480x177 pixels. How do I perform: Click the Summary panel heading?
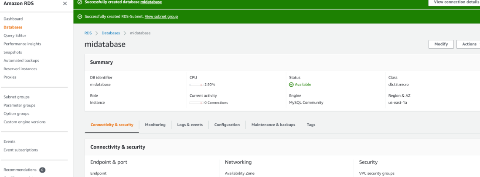pyautogui.click(x=101, y=62)
